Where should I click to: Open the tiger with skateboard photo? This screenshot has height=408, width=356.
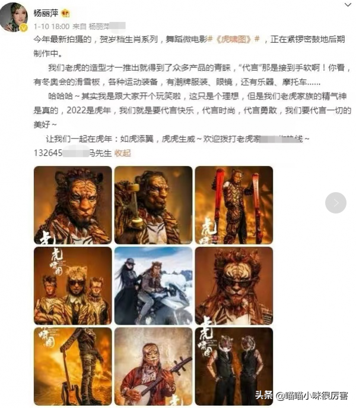pos(153,205)
